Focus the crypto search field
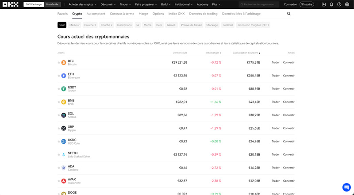 click(259, 4)
